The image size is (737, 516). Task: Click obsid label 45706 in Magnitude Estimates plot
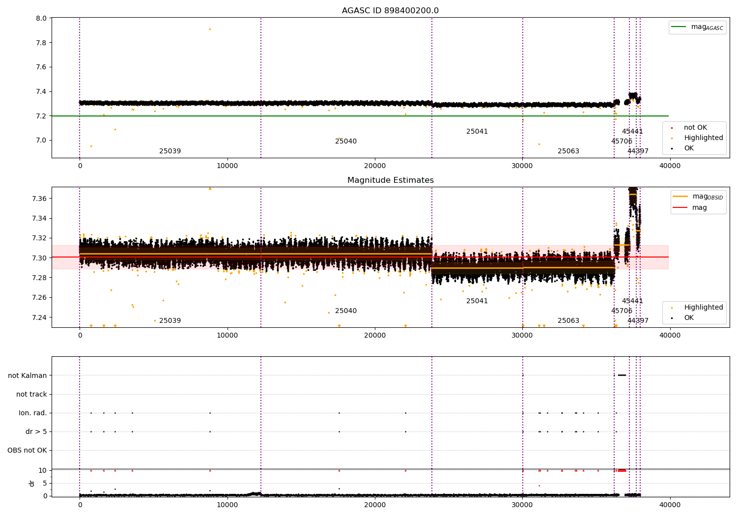click(622, 311)
